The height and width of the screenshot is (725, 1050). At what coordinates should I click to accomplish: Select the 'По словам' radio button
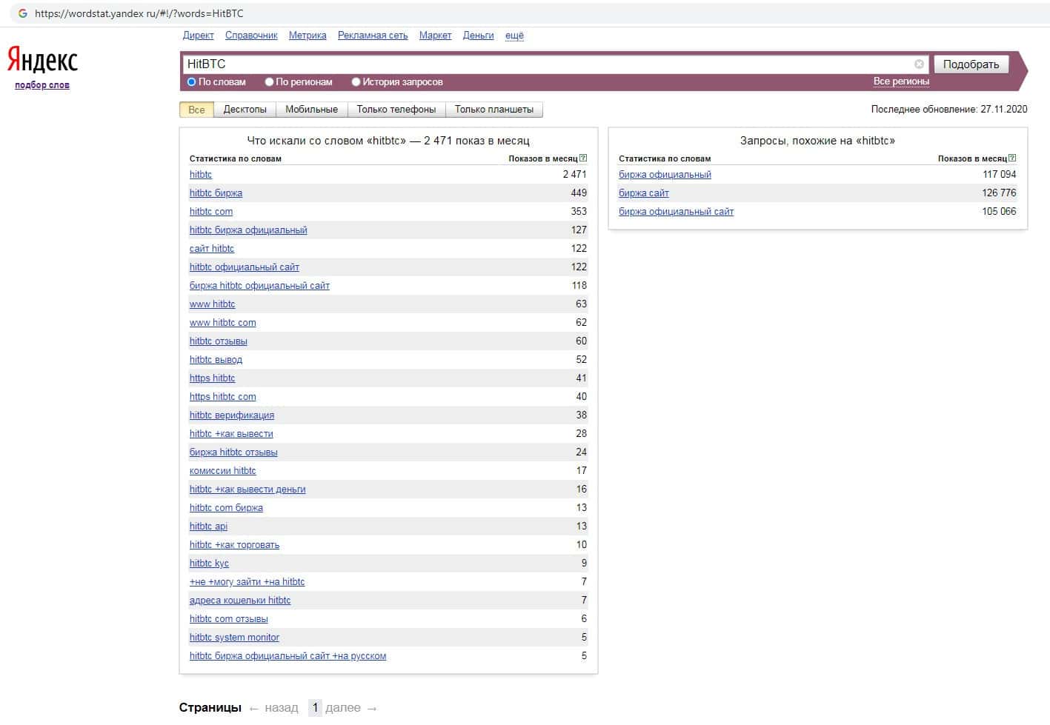[191, 82]
